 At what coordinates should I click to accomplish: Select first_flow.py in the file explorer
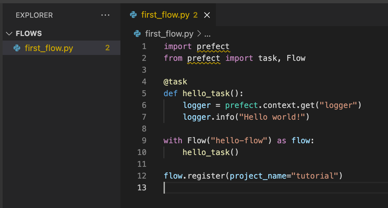(62, 48)
